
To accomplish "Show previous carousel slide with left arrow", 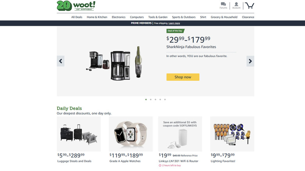I will point(61,61).
